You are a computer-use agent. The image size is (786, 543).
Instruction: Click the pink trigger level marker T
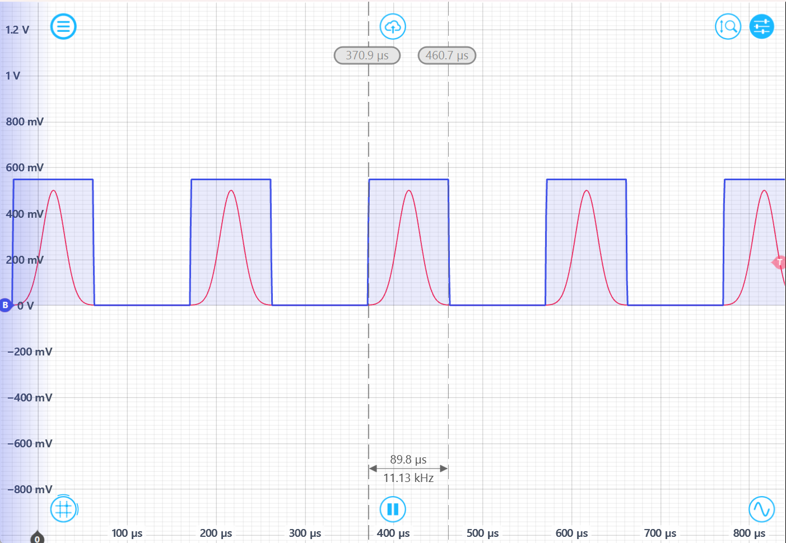point(779,262)
